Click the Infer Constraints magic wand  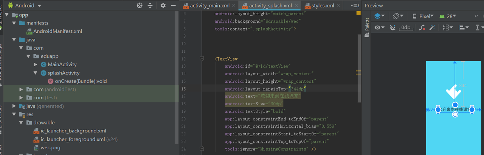(433, 27)
